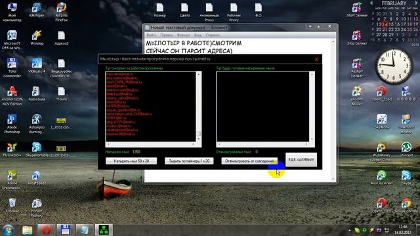Open Вид menu in Notepad
The image size is (420, 236).
coord(198,35)
